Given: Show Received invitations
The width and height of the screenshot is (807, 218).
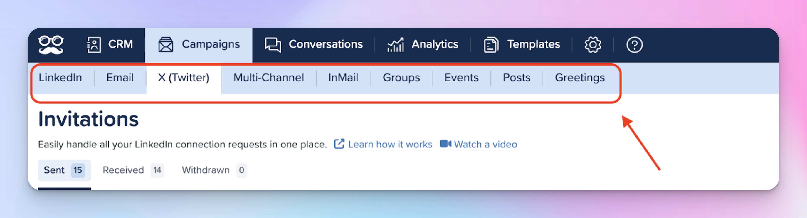Looking at the screenshot, I should pos(133,170).
